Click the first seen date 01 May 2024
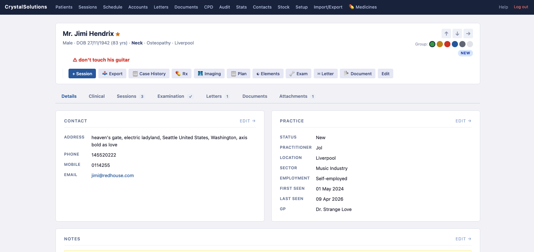This screenshot has height=252, width=534. (330, 189)
